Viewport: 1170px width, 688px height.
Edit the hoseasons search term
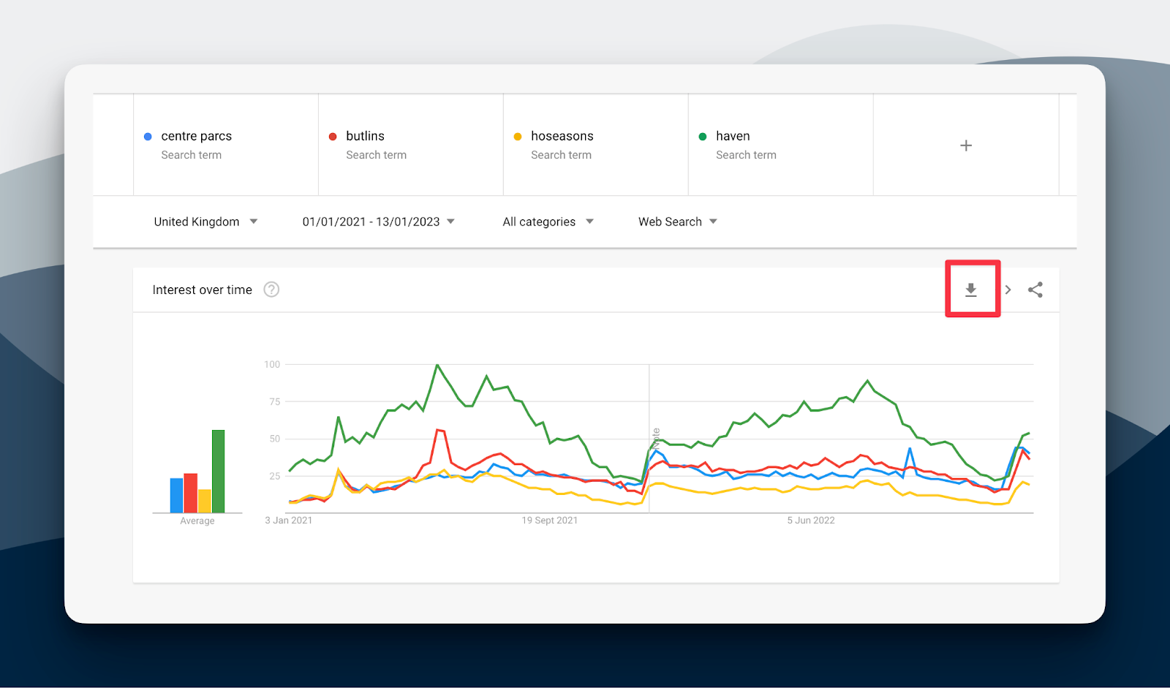tap(596, 145)
